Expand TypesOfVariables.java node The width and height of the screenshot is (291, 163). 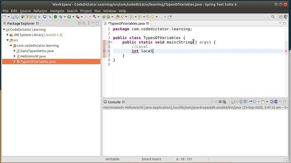coord(15,62)
